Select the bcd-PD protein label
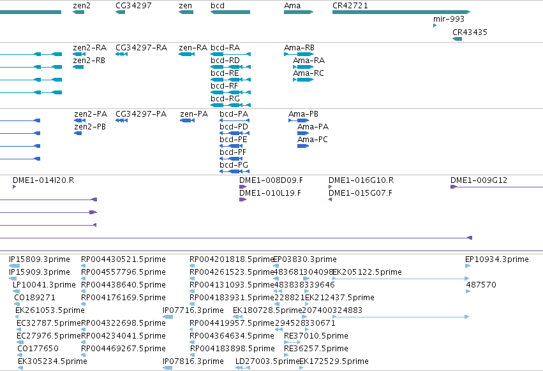543x371 pixels. pyautogui.click(x=234, y=127)
